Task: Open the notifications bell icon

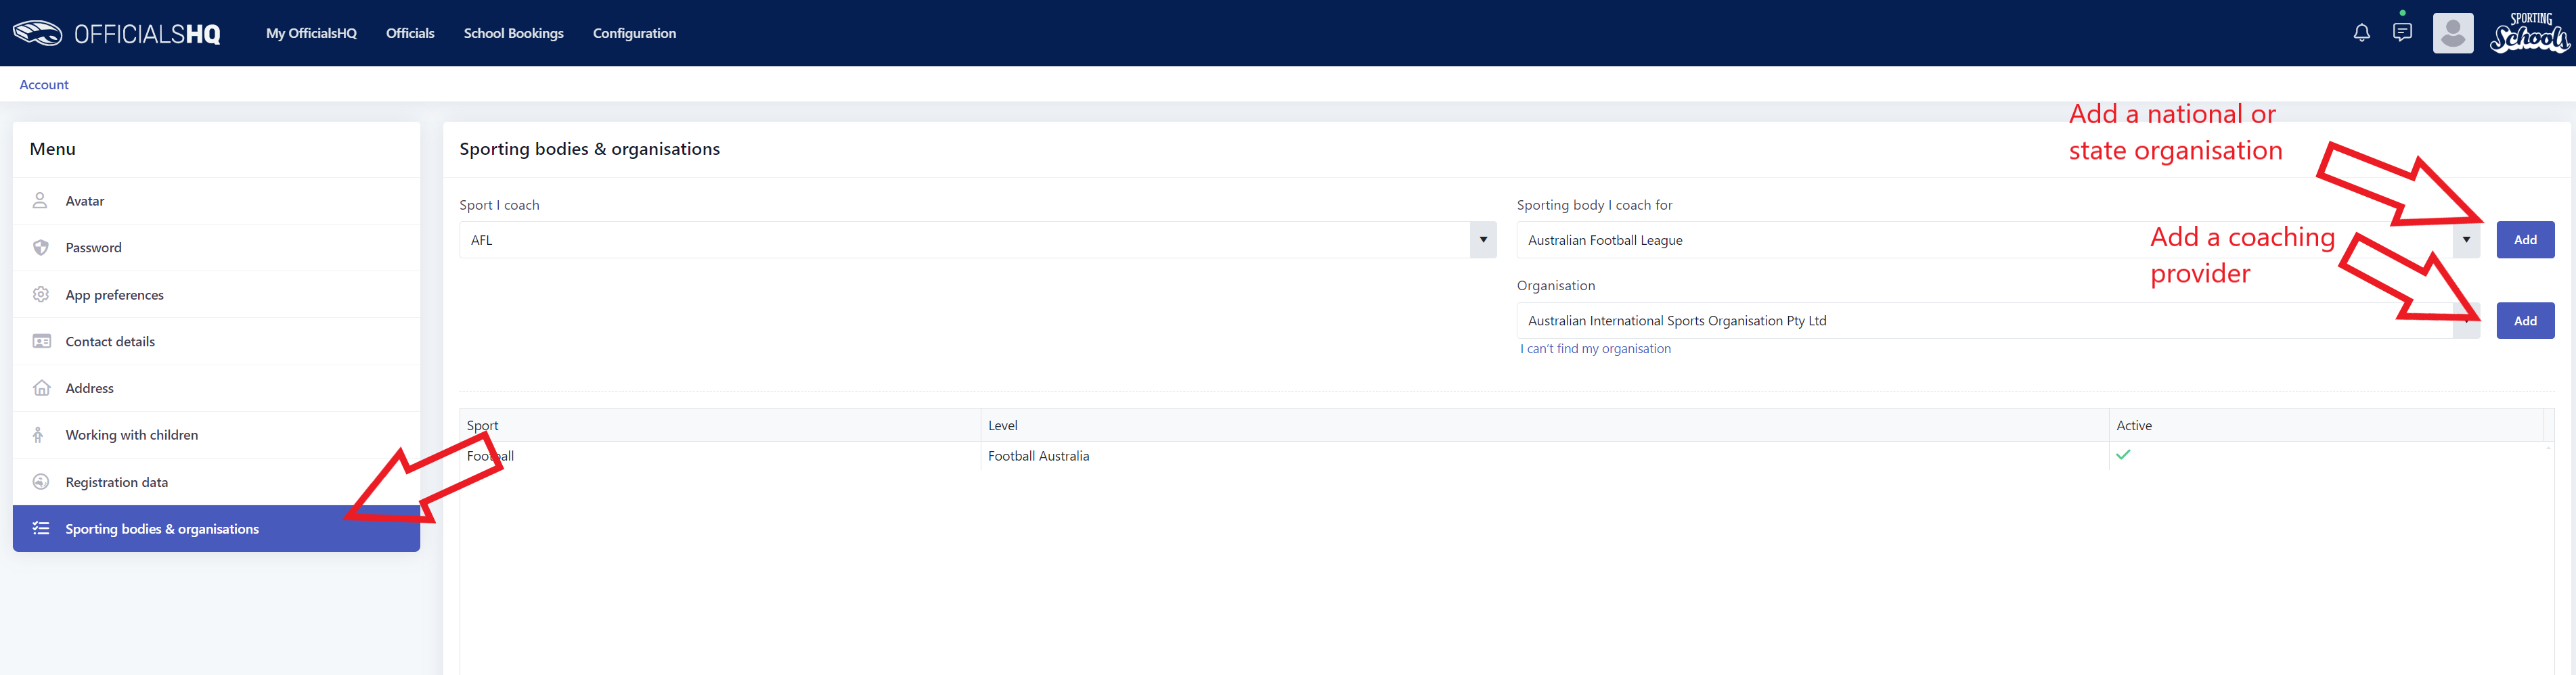Action: 2361,33
